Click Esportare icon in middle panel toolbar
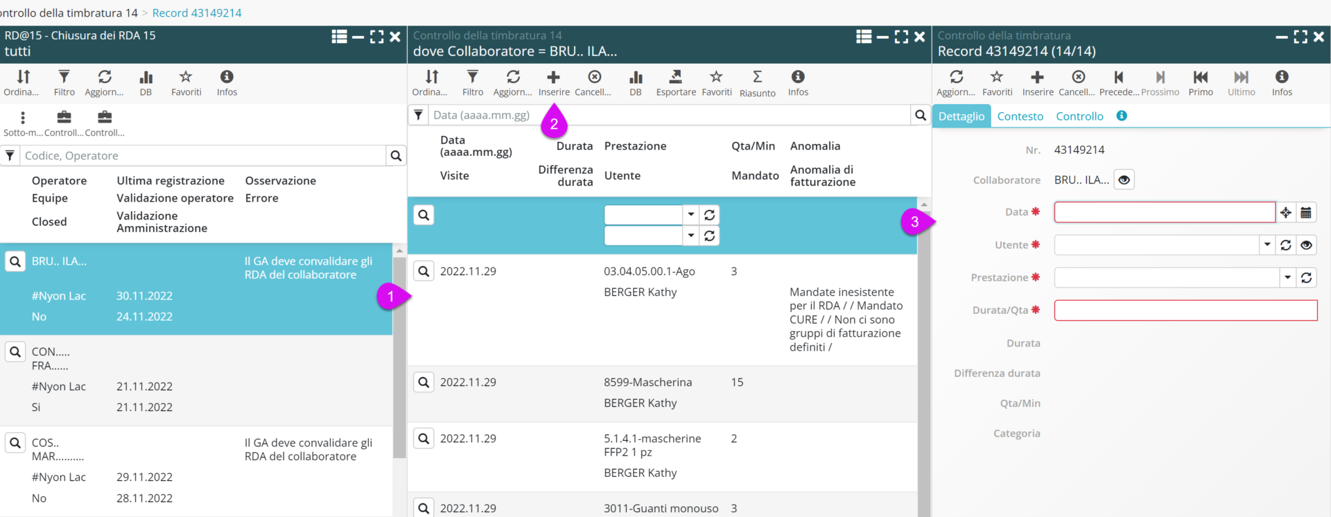 point(675,78)
